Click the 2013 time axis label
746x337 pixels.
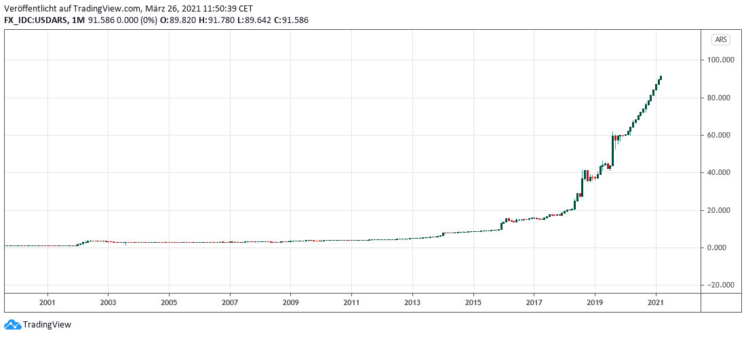(x=412, y=302)
